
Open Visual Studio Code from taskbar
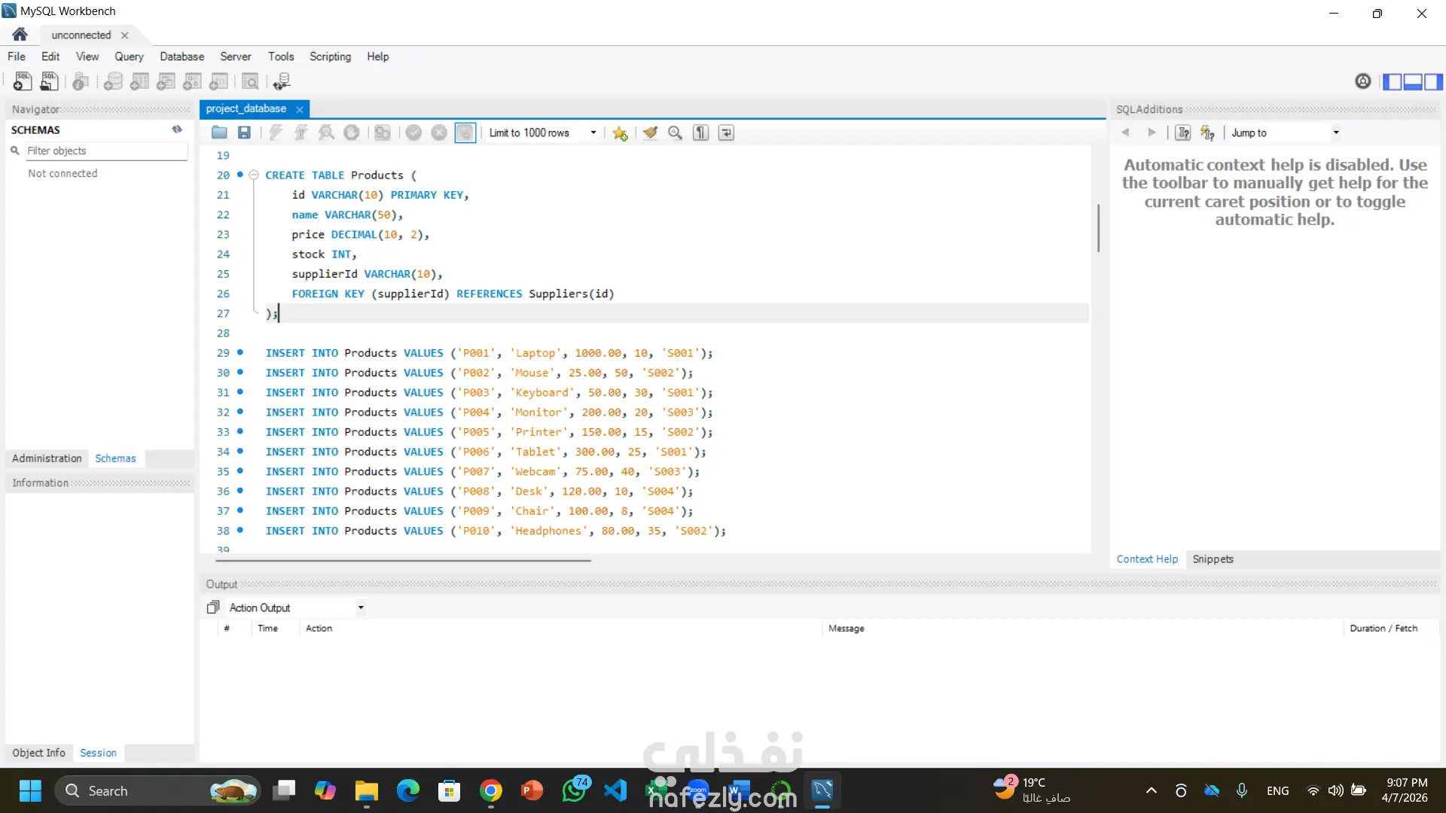615,790
